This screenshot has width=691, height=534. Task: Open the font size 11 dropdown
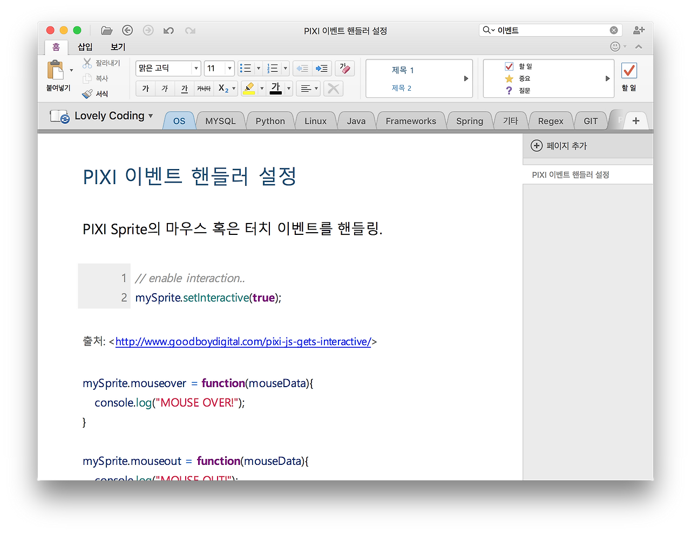(231, 68)
